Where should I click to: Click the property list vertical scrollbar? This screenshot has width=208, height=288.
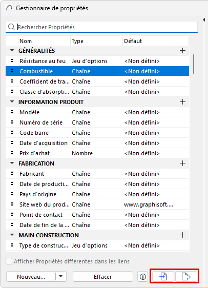193,64
